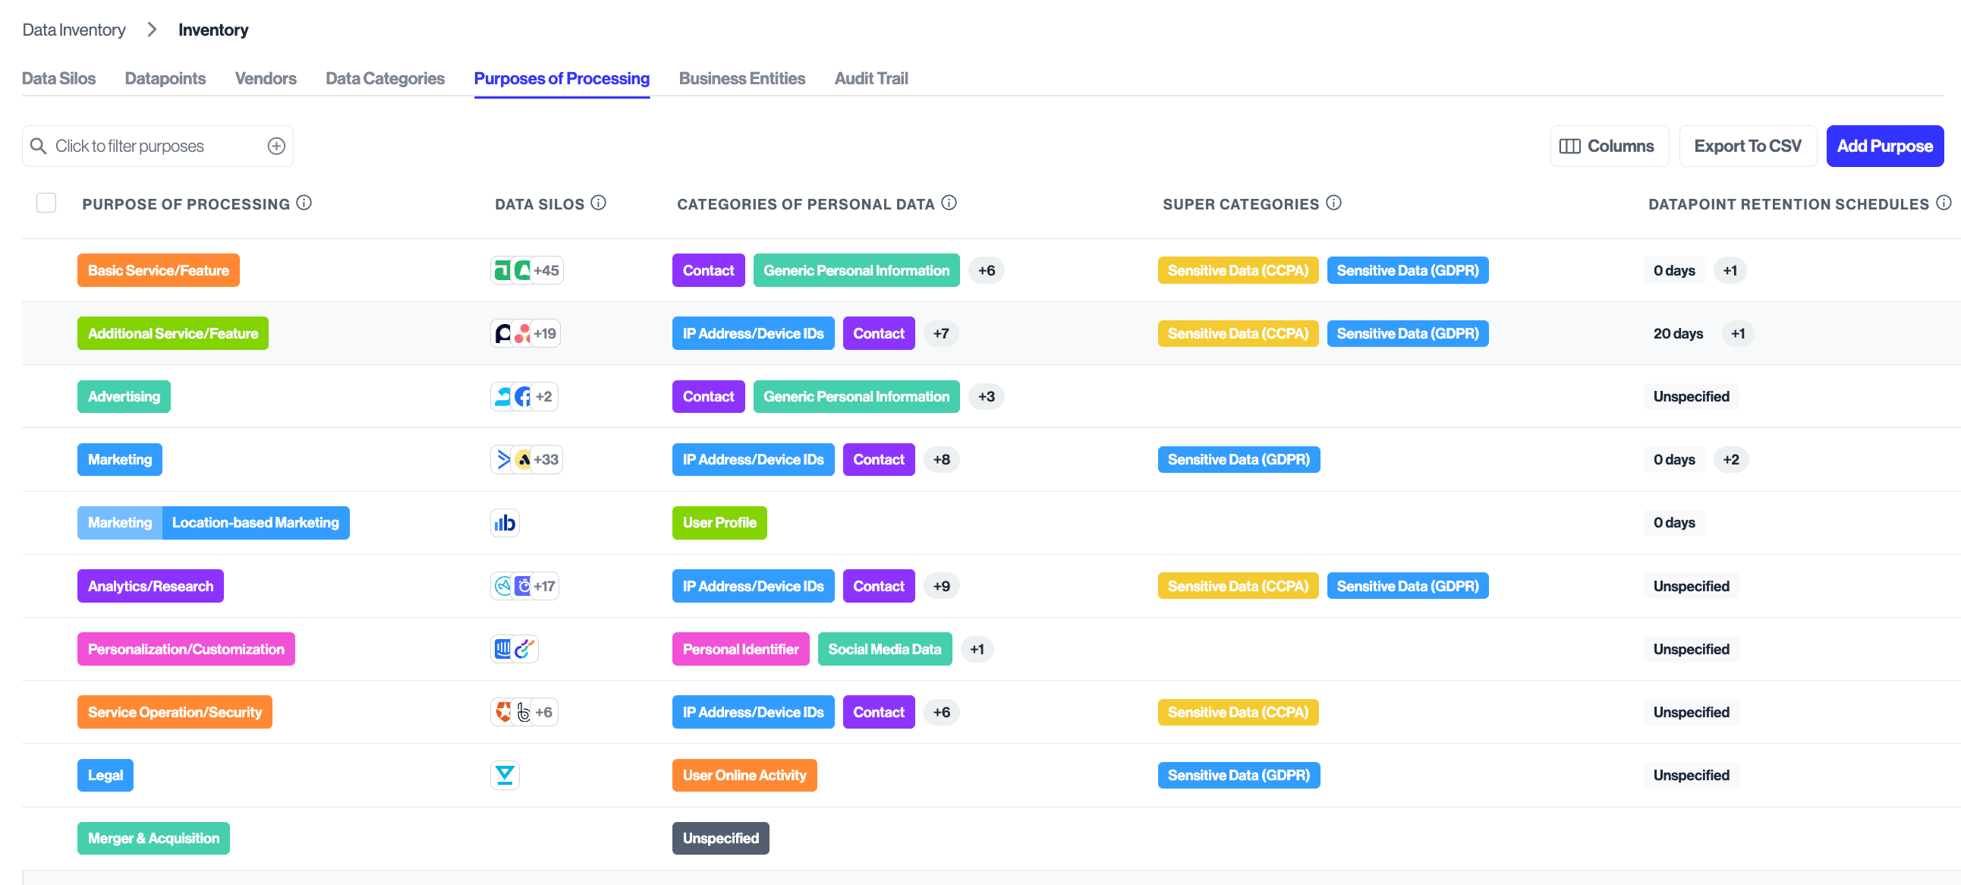1961x885 pixels.
Task: Open the Columns selector
Action: pos(1609,146)
